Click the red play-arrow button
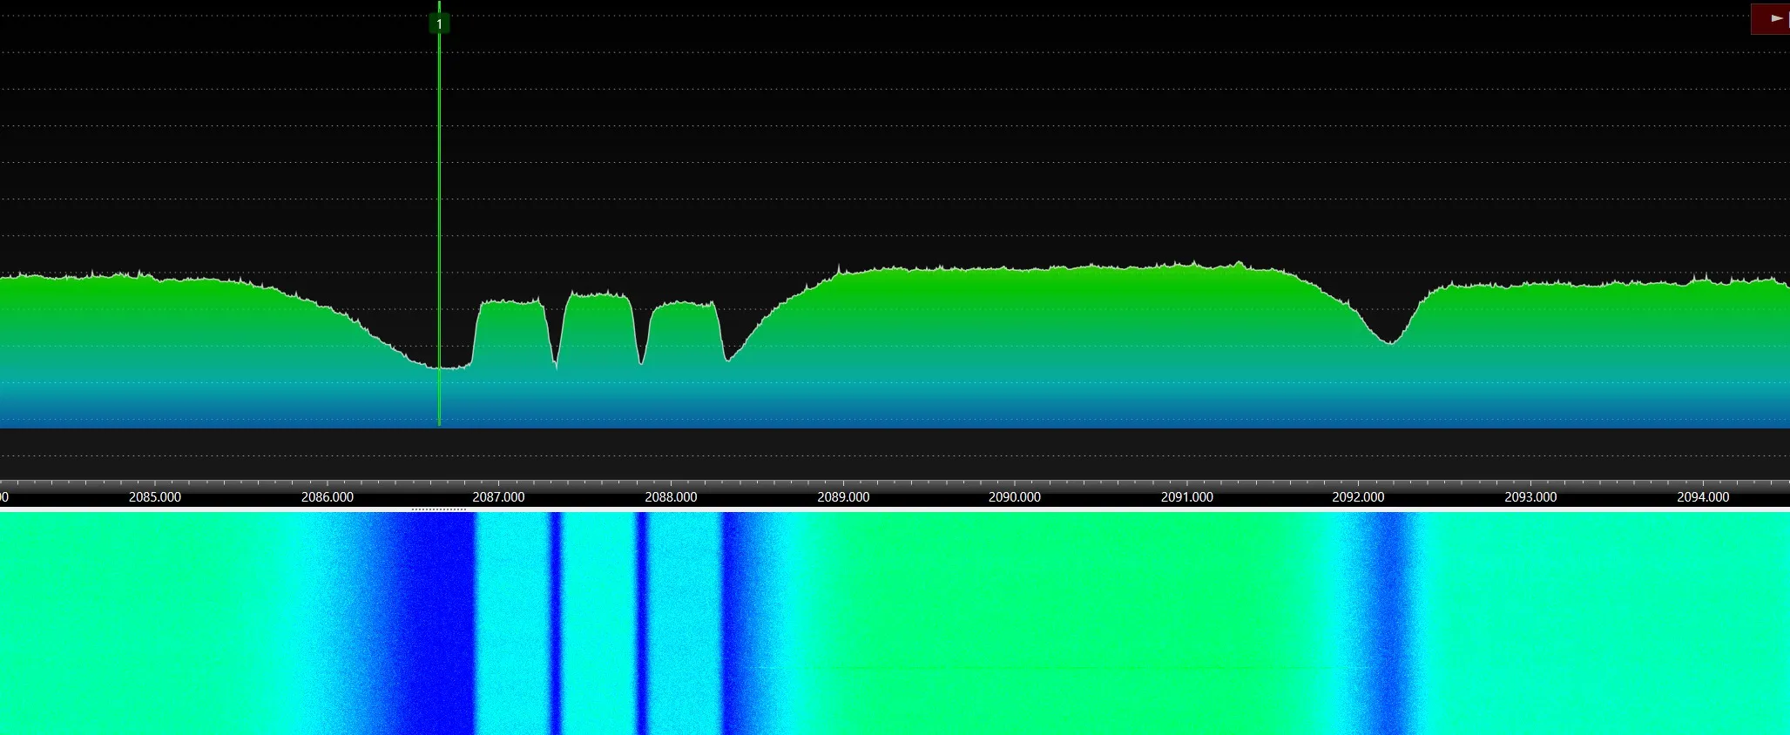The image size is (1790, 735). 1771,19
